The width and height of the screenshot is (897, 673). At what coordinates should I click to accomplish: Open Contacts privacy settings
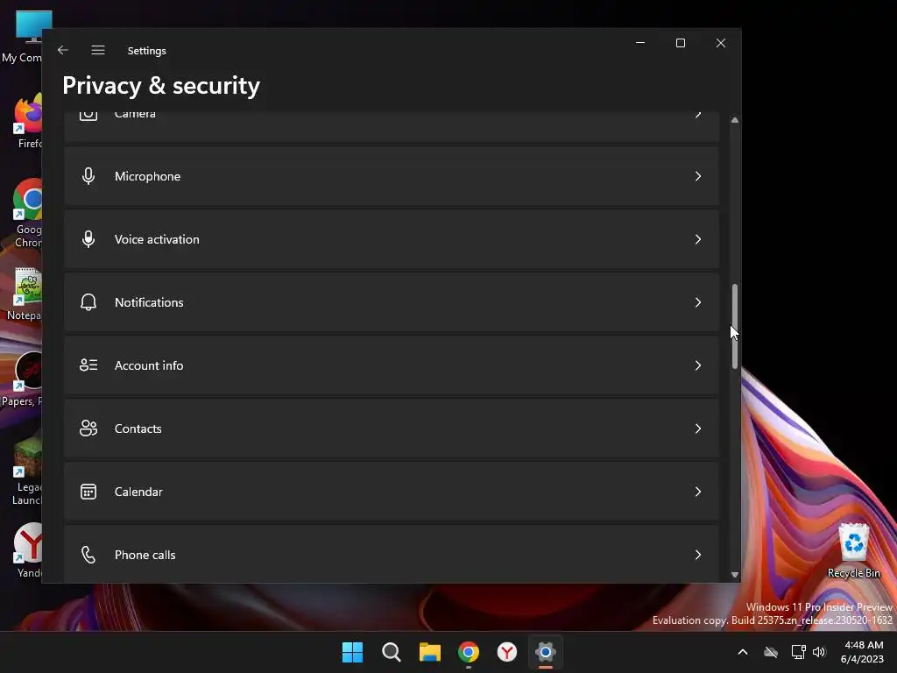point(392,429)
